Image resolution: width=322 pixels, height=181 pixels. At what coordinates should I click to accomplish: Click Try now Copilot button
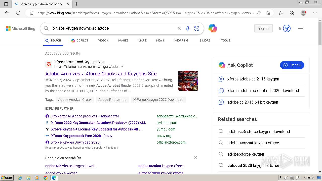292,65
